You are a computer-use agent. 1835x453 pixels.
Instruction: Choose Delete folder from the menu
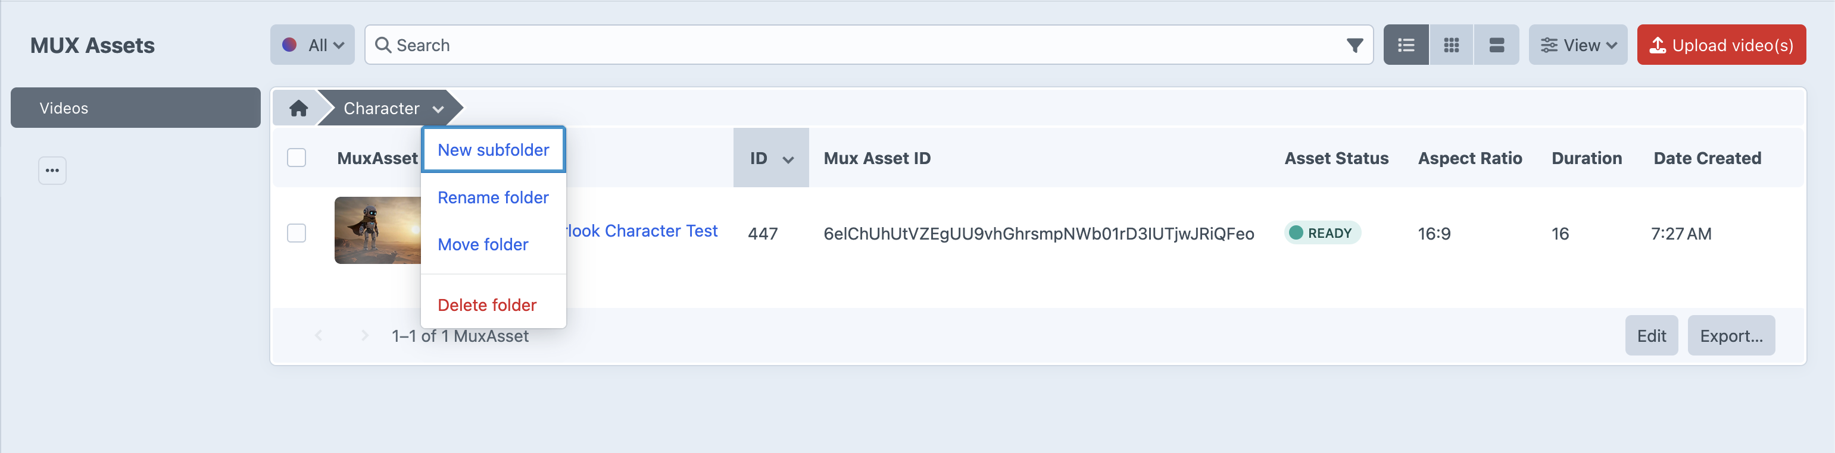coord(487,305)
